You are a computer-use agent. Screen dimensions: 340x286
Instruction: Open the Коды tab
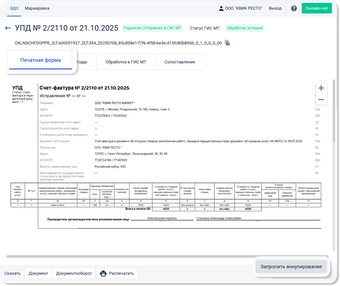tap(82, 62)
